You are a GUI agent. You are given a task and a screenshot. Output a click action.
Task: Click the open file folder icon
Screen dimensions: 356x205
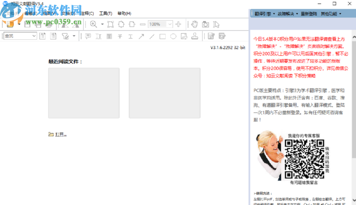coord(10,24)
